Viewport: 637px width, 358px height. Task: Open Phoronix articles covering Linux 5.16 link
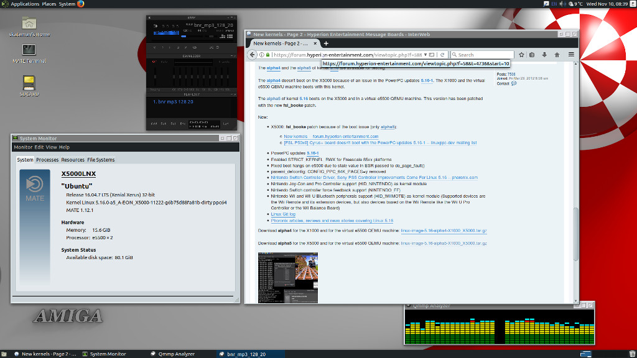(332, 221)
